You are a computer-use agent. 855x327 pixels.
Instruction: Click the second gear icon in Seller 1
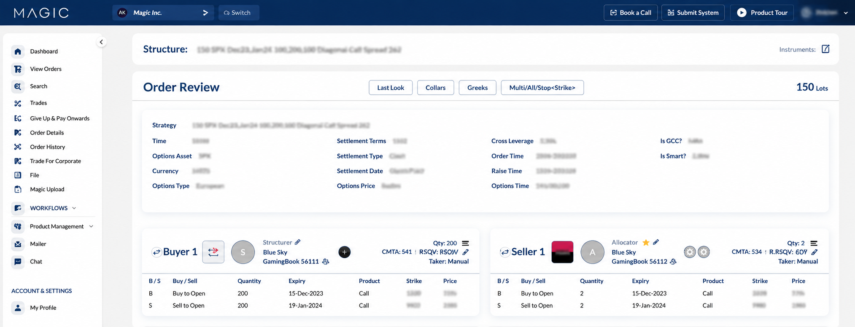tap(704, 252)
